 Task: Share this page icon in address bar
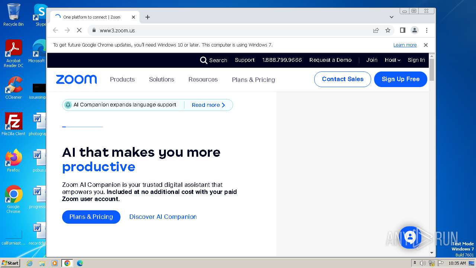coord(376,31)
